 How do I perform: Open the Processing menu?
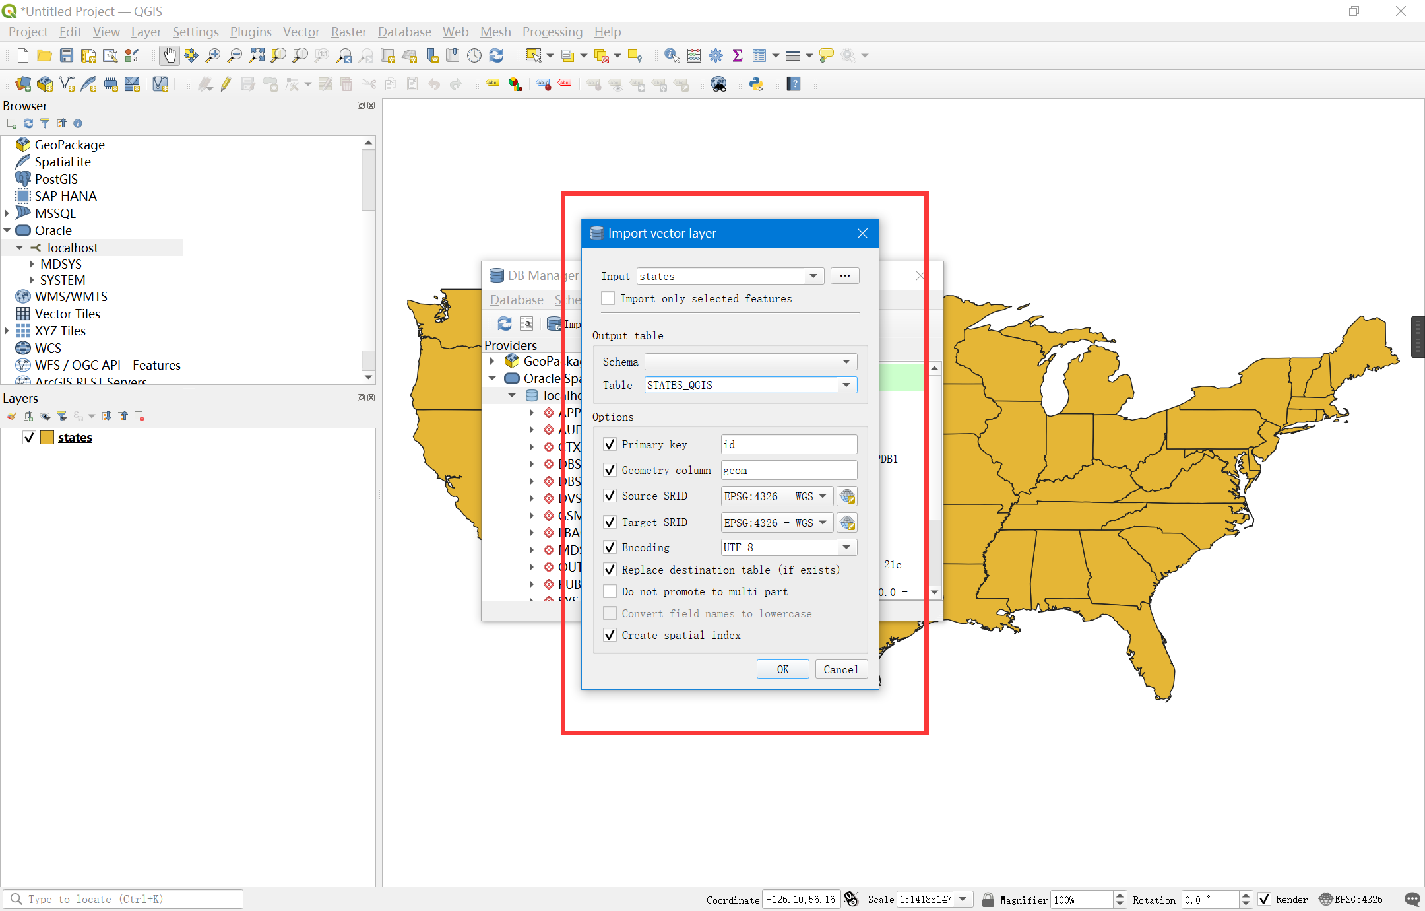552,32
